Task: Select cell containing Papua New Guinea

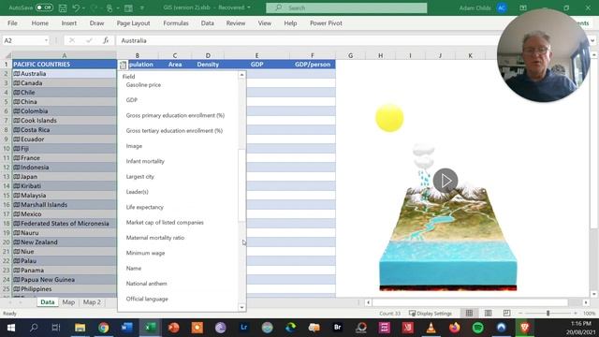Action: 65,280
